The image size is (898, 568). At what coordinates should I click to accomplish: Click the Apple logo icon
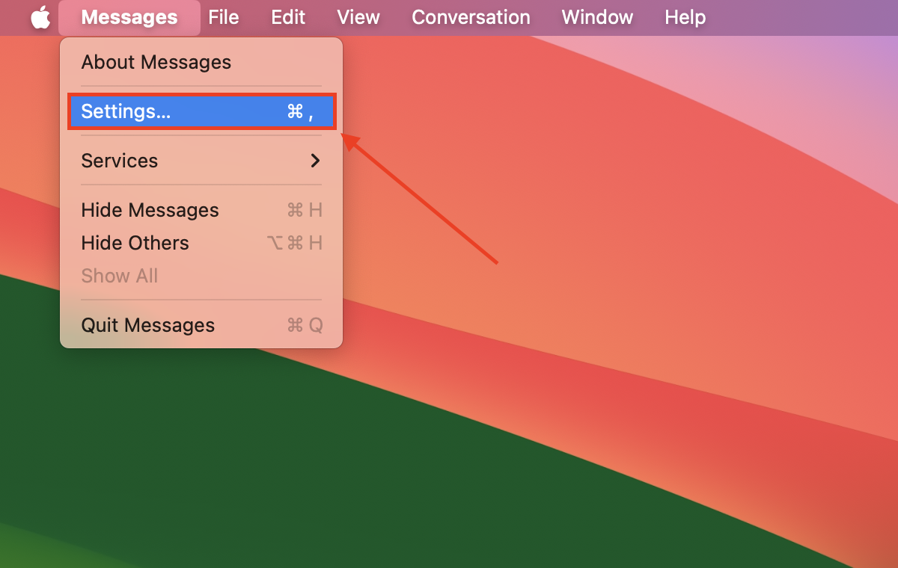(x=40, y=16)
